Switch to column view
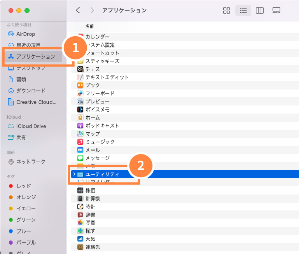 259,11
